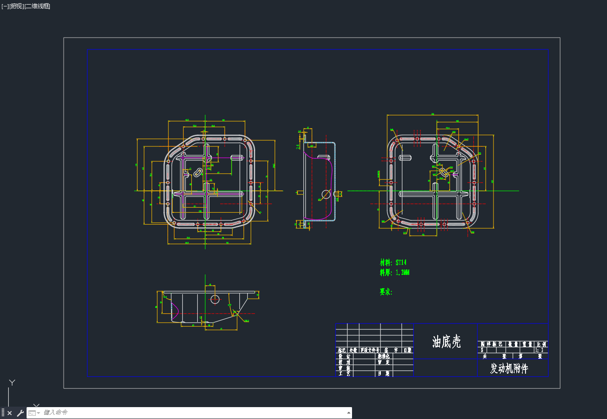Select the 料厚: 1.2MM note

[394, 273]
